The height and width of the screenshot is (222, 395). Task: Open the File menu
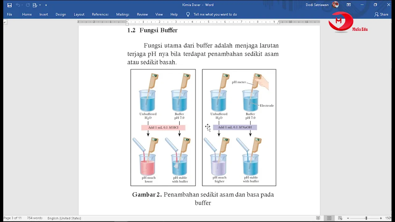10,14
